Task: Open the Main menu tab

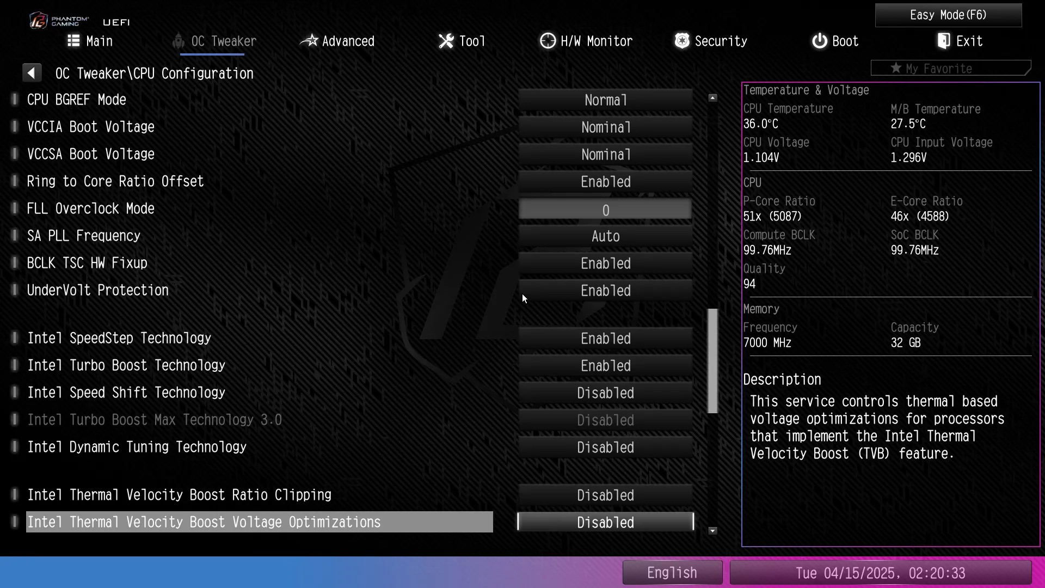Action: point(90,41)
